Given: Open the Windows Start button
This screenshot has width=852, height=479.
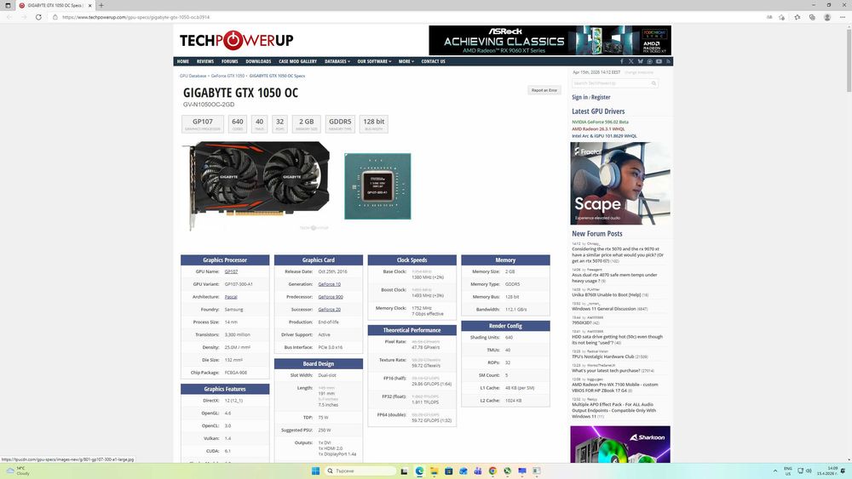Looking at the screenshot, I should point(315,470).
